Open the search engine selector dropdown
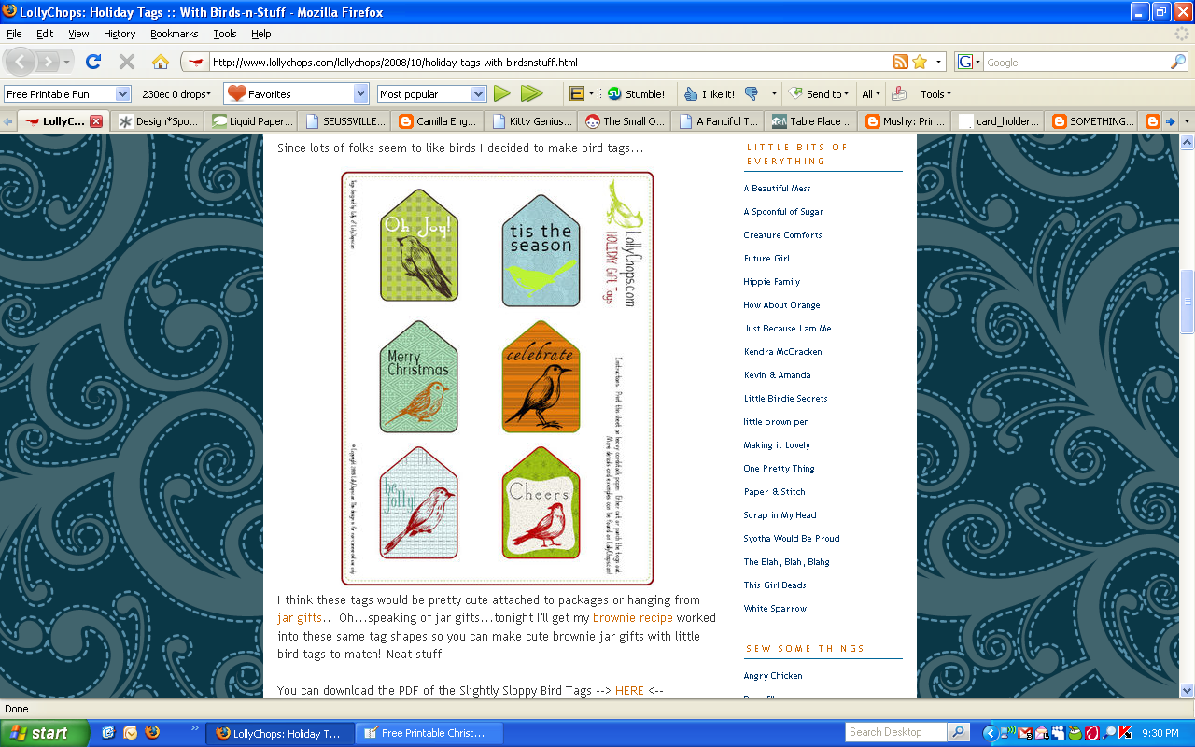The width and height of the screenshot is (1195, 747). [969, 63]
